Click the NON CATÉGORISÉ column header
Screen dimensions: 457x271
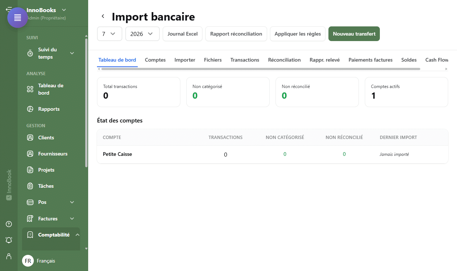click(x=285, y=138)
